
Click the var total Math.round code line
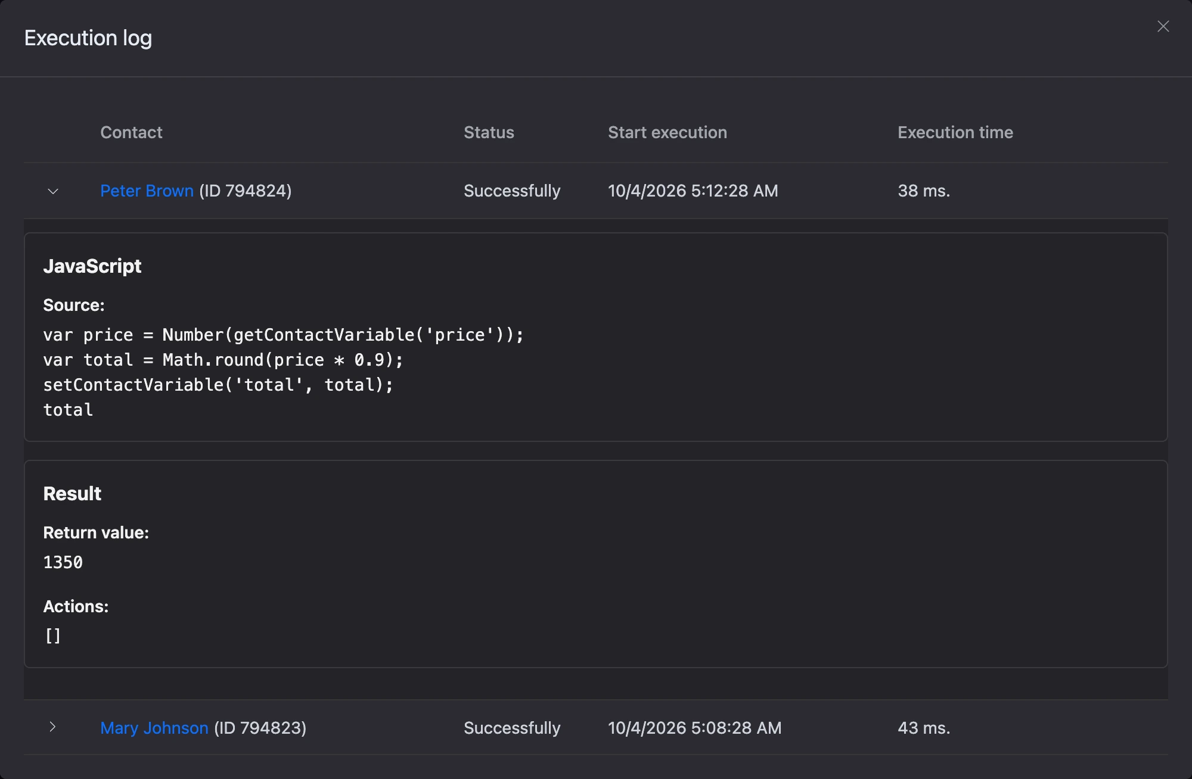click(223, 360)
